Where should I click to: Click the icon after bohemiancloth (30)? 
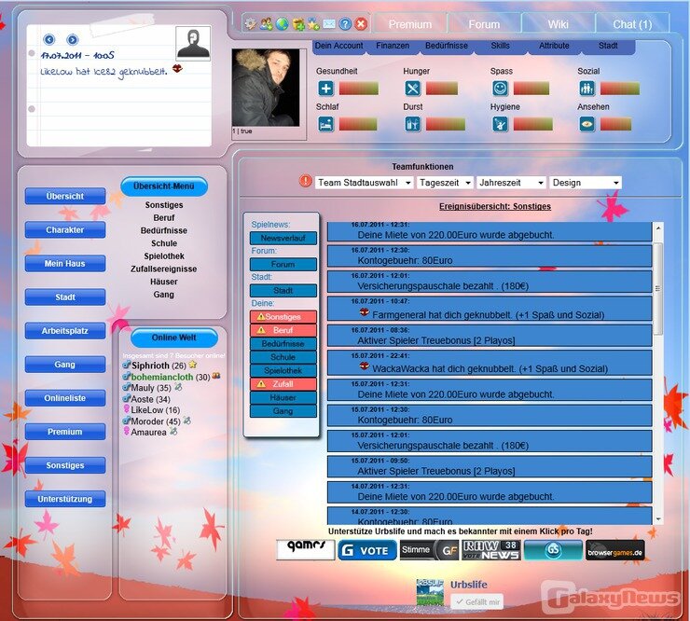click(216, 376)
